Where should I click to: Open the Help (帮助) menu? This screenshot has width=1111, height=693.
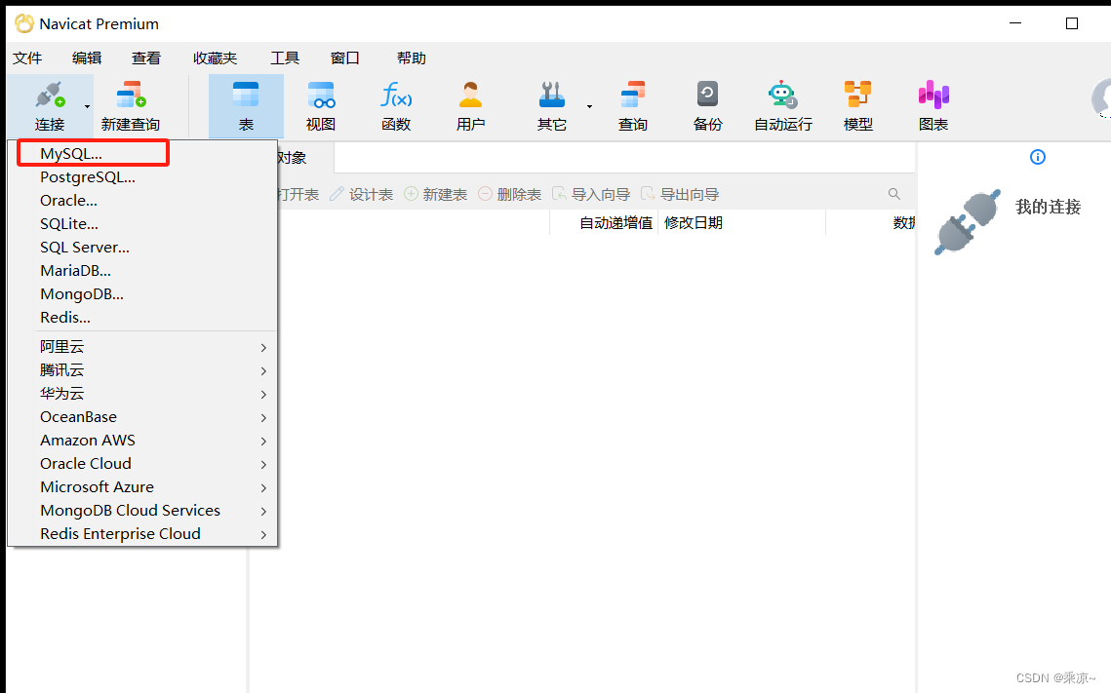click(x=412, y=58)
